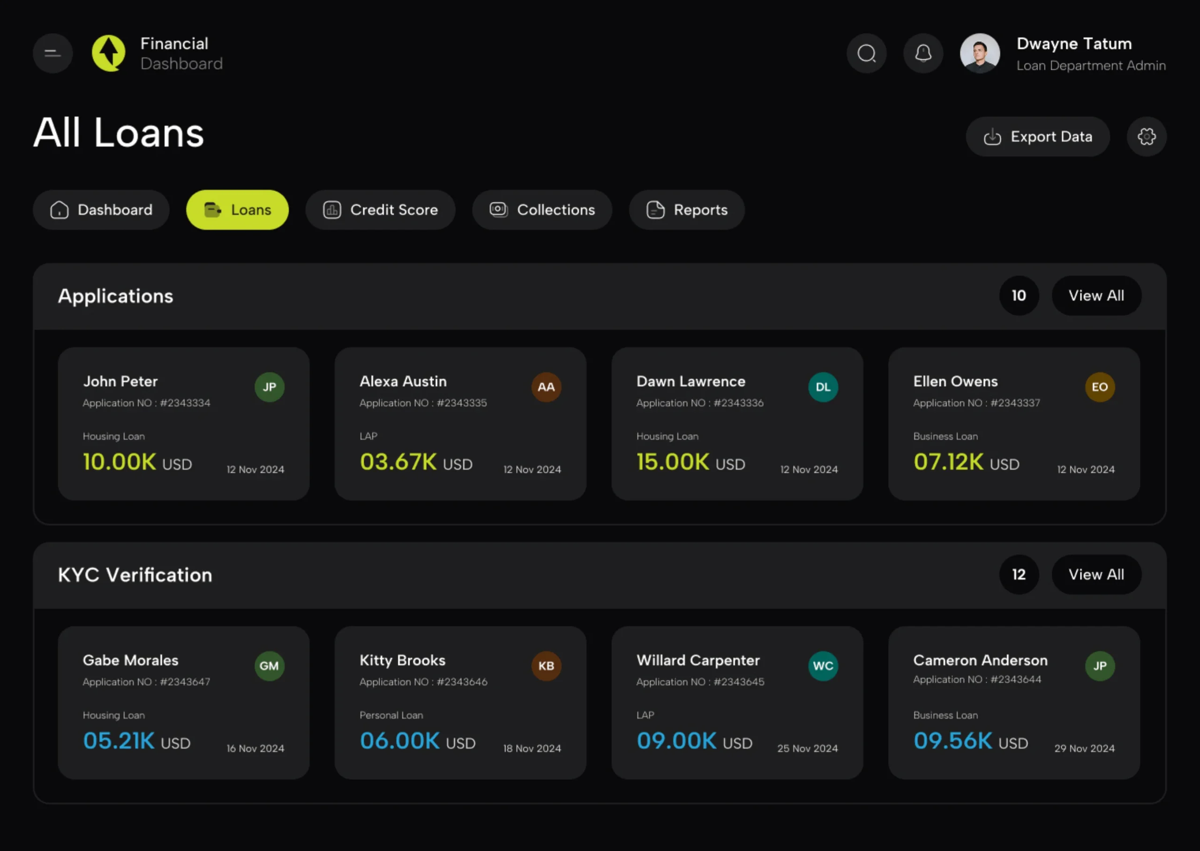Screen dimensions: 1200x851
Task: Click the Export Data button
Action: point(1037,137)
